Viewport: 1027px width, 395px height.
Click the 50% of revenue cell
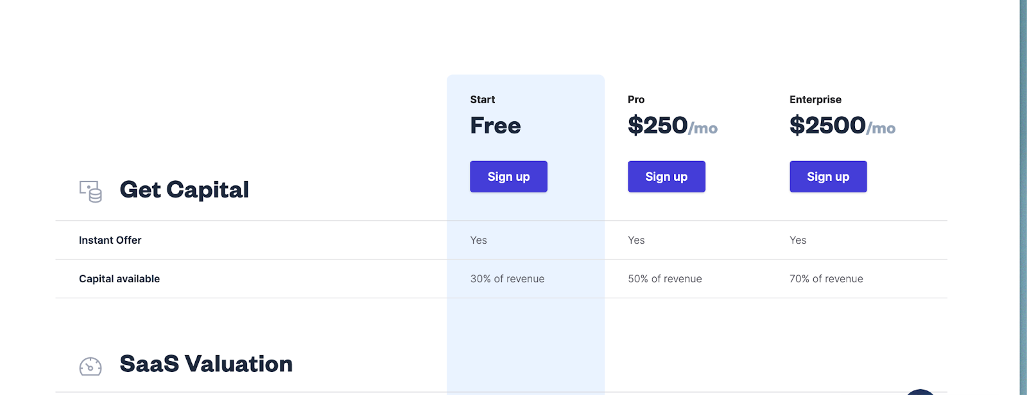665,279
